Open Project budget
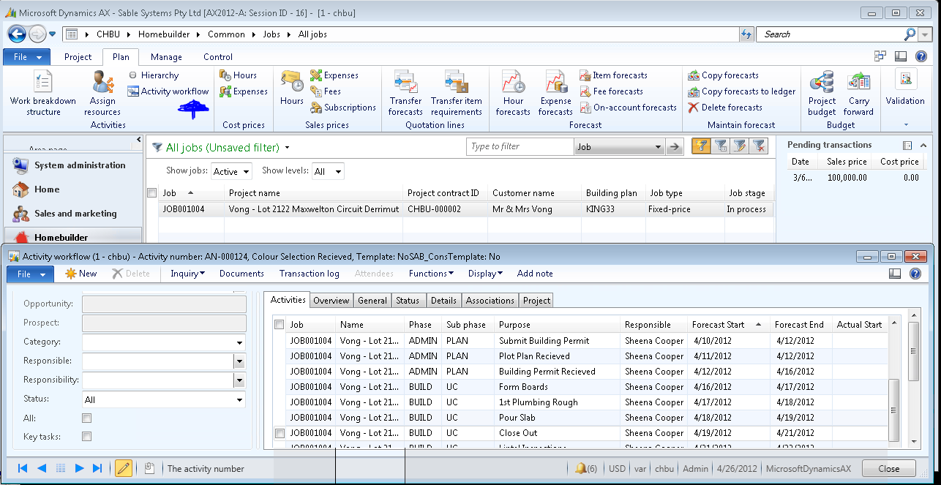Viewport: 941px width, 485px height. click(822, 94)
